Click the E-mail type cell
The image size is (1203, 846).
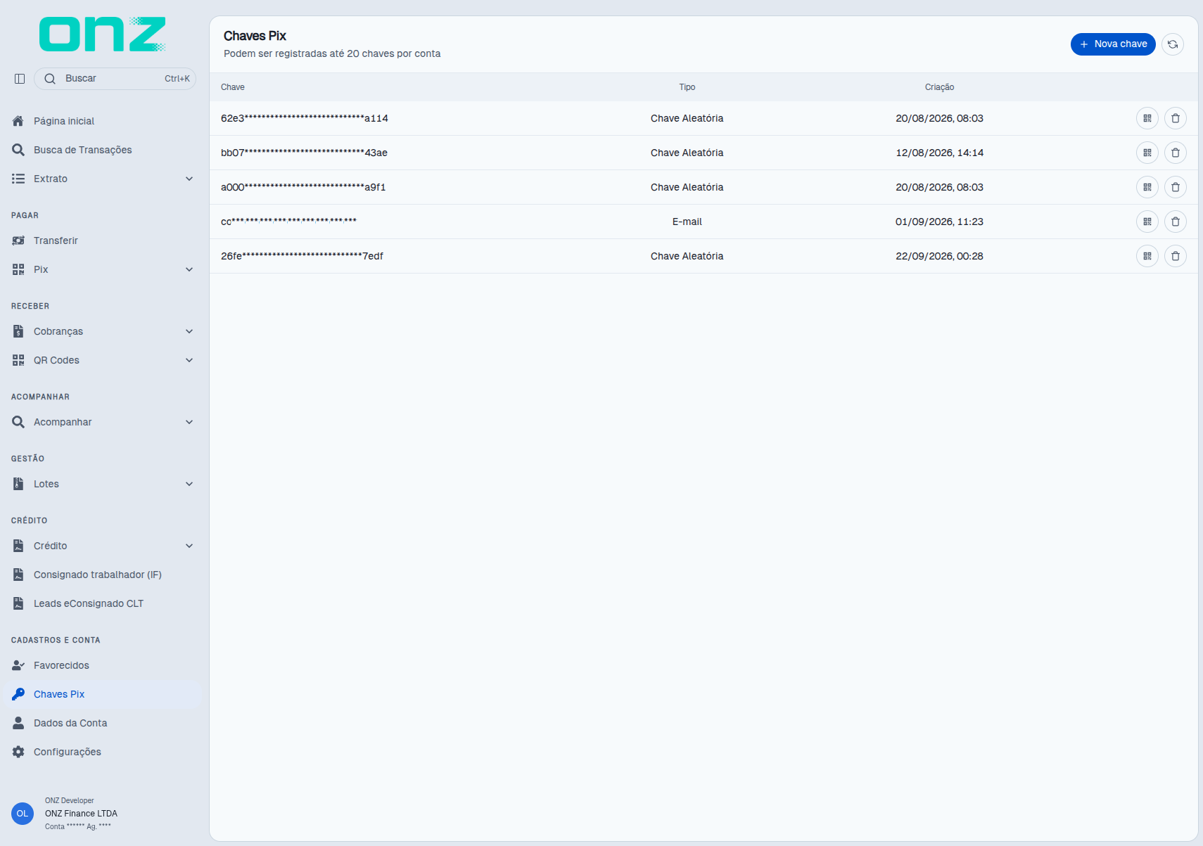(x=687, y=222)
